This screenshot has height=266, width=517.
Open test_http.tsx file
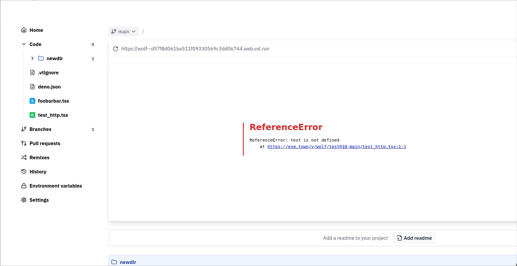click(x=53, y=115)
